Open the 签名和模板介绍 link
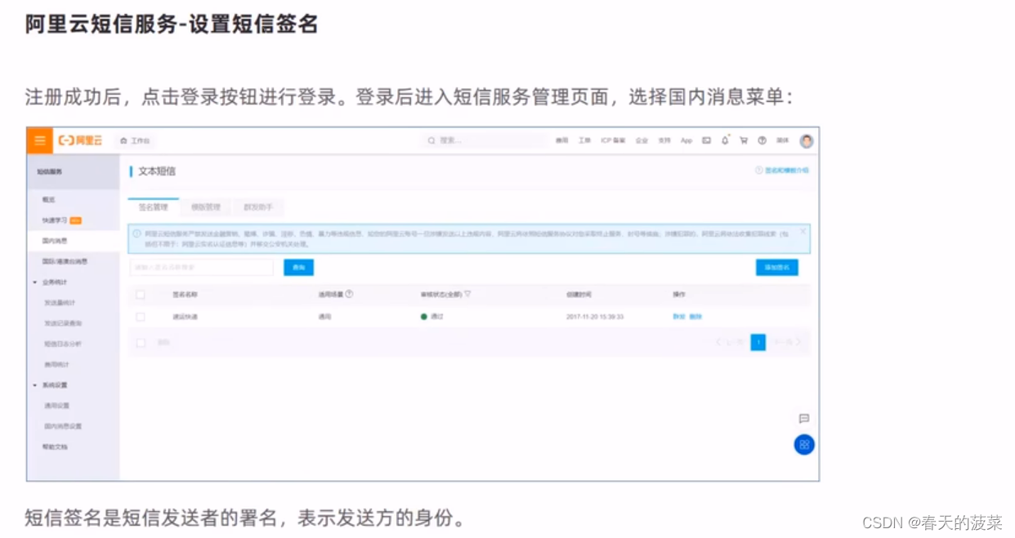The height and width of the screenshot is (538, 1015). [786, 171]
